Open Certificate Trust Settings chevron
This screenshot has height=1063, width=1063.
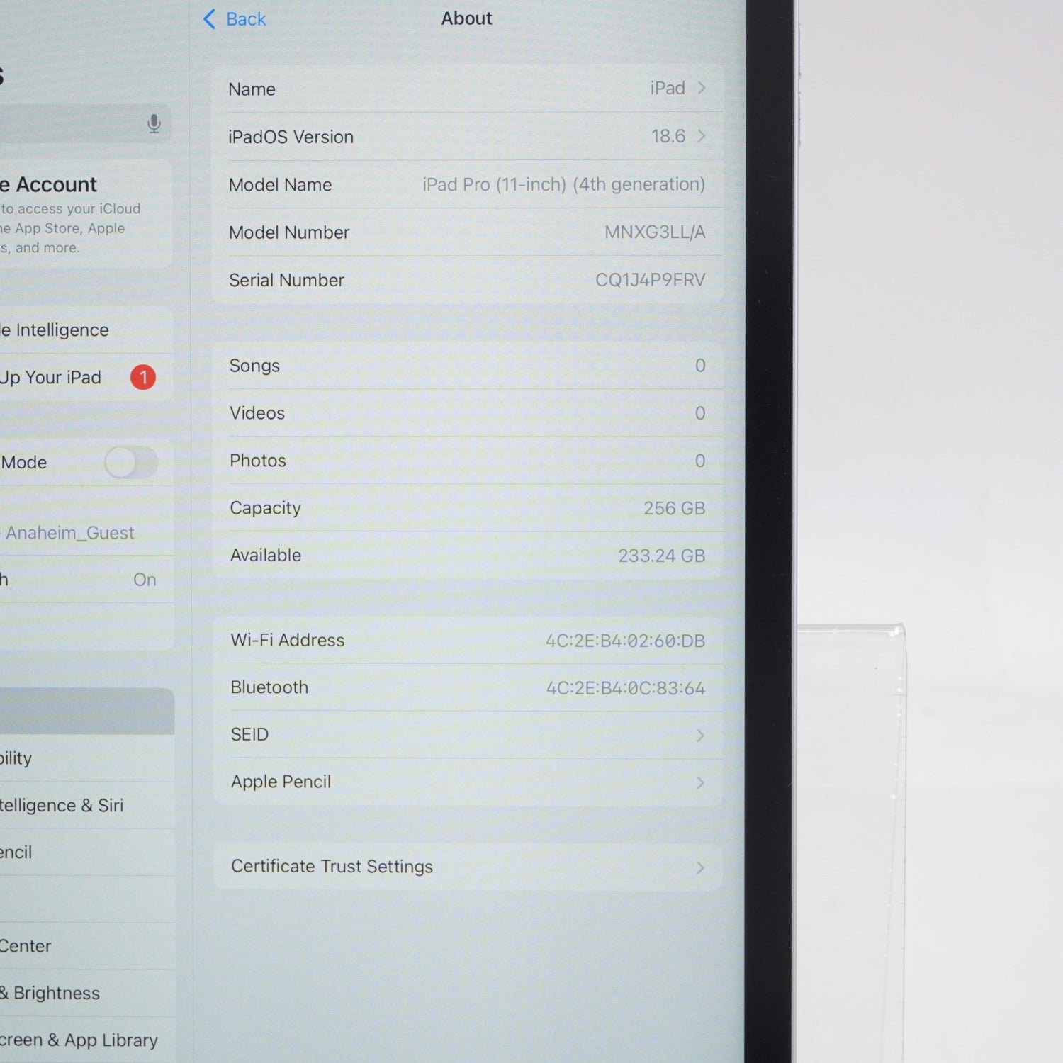[700, 867]
